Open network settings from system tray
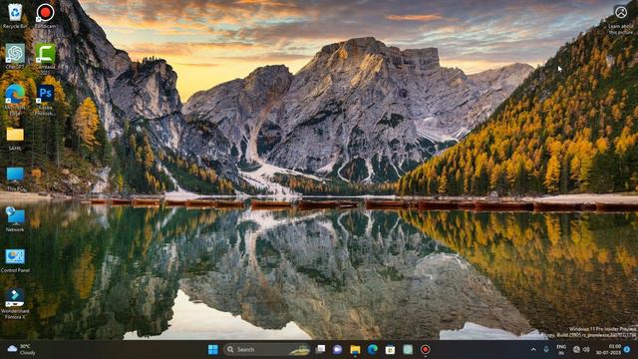 pyautogui.click(x=576, y=350)
